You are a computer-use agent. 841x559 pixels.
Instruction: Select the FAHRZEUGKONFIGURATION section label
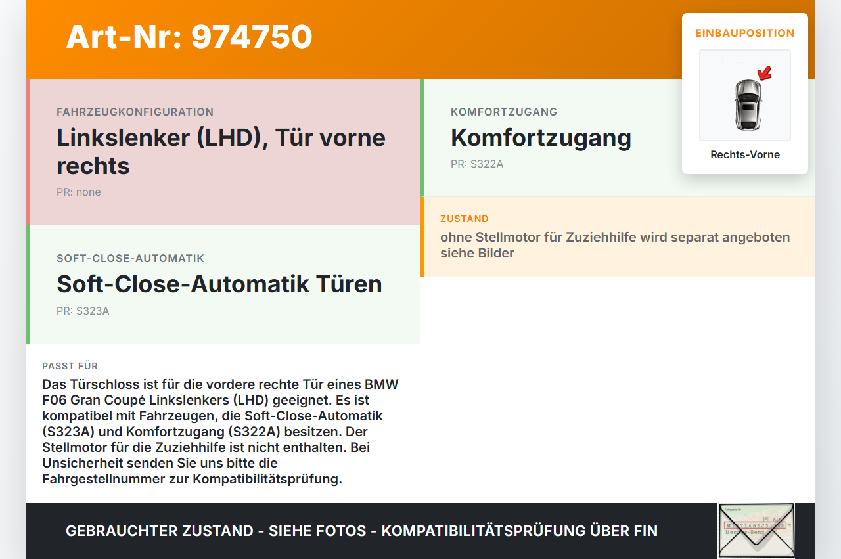click(135, 112)
